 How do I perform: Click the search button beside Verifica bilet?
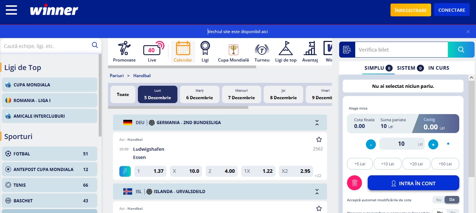461,50
